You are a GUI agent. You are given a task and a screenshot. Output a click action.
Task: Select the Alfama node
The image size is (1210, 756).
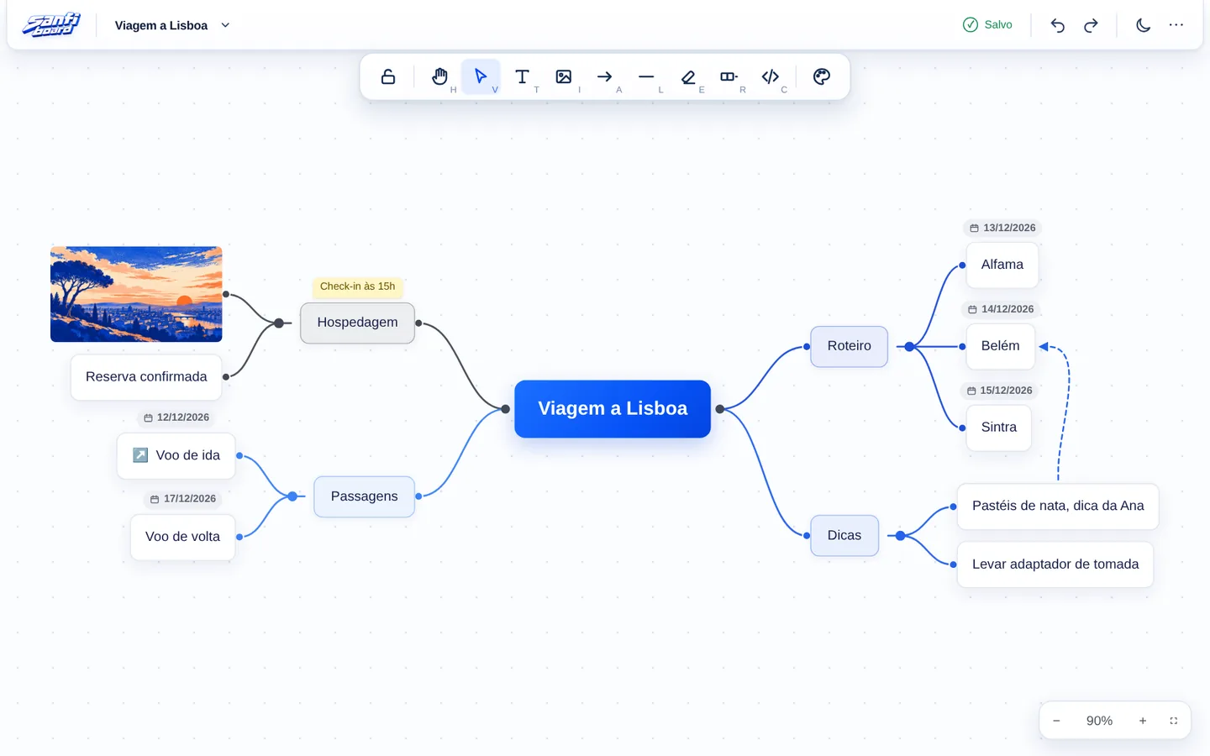(1002, 265)
